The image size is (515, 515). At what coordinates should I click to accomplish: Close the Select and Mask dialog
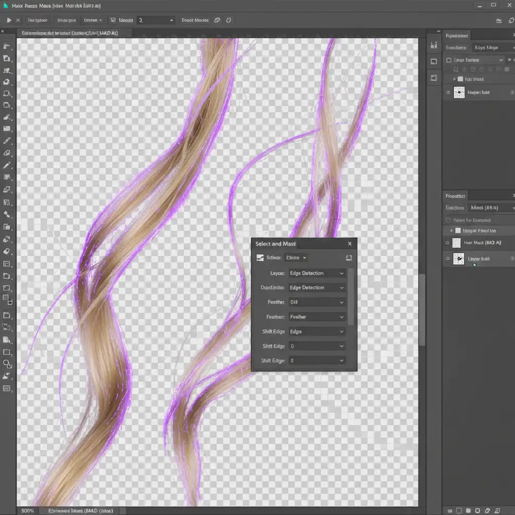[x=350, y=244]
